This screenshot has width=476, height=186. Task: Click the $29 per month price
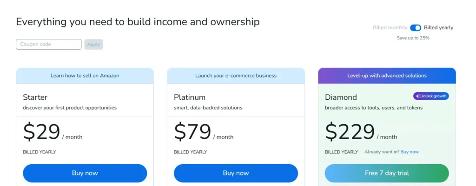tap(42, 132)
